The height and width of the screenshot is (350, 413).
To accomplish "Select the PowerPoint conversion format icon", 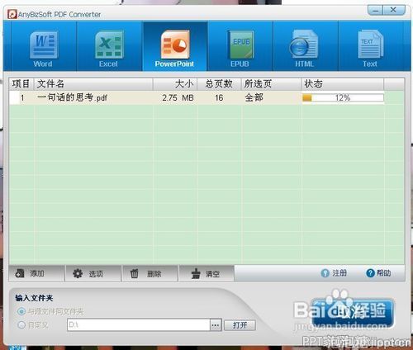I will point(175,47).
